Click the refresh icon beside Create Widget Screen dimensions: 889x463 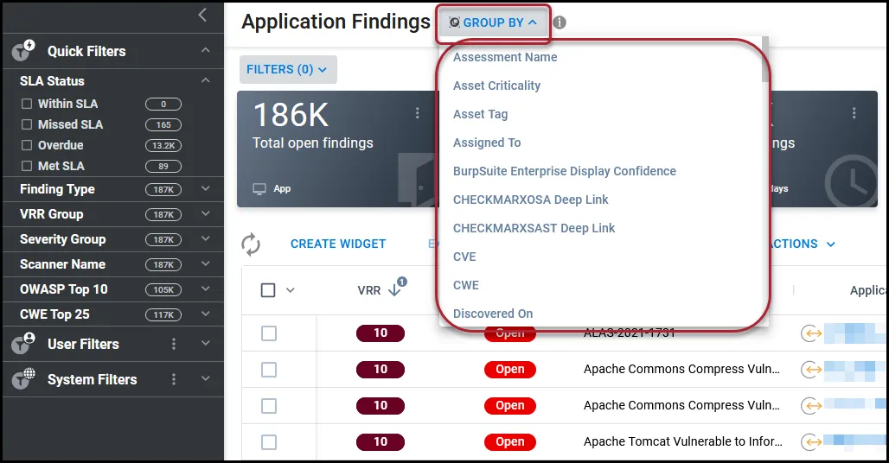[x=251, y=244]
